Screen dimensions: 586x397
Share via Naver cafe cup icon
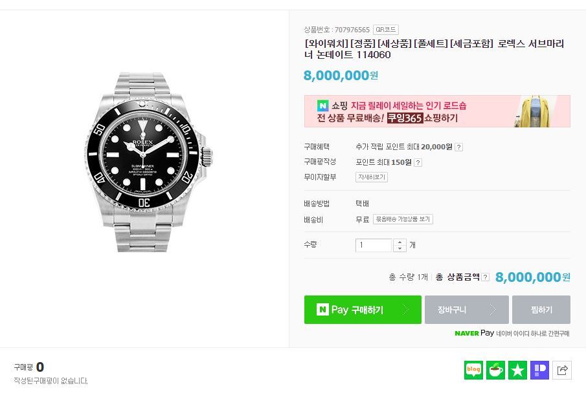(495, 370)
